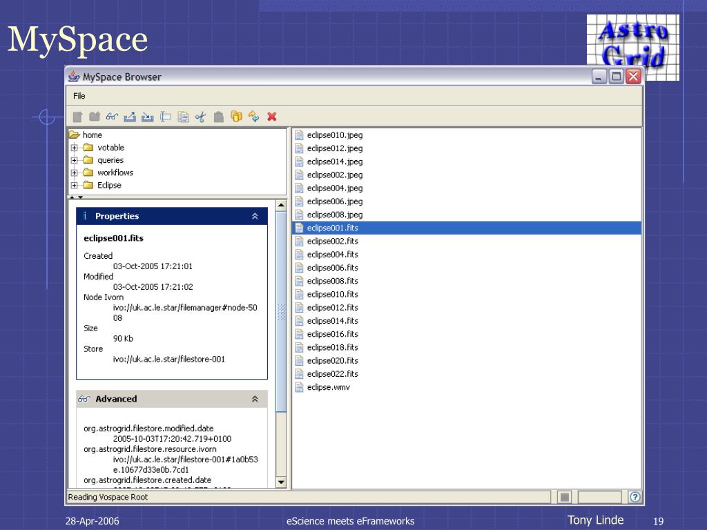
Task: Click the Reading Vospace Root status text
Action: [108, 497]
